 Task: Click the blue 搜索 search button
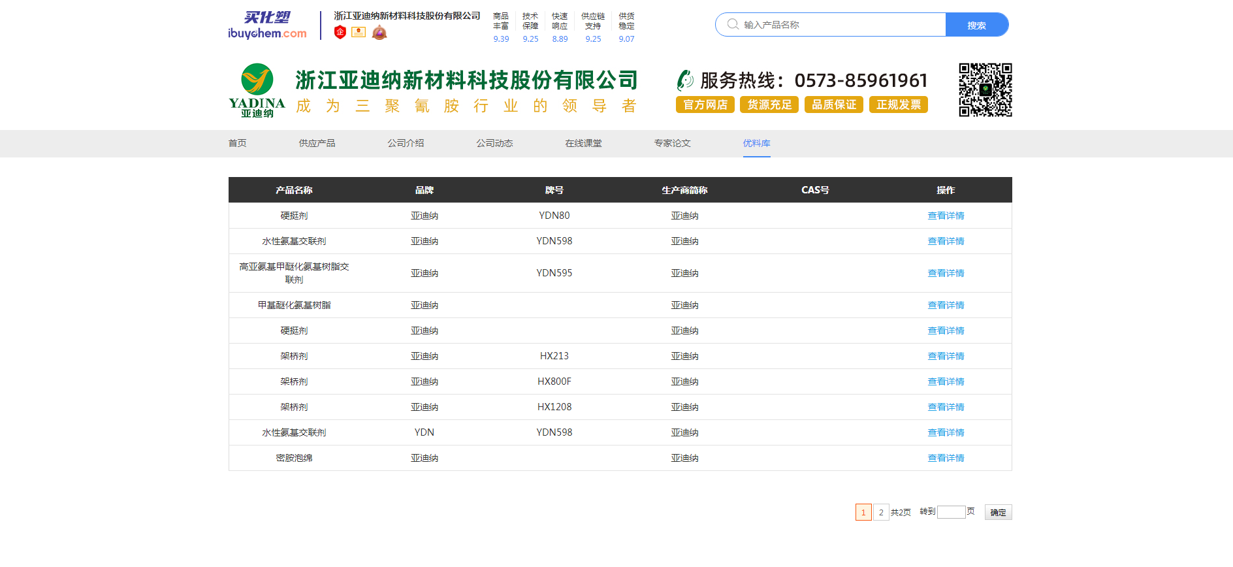pyautogui.click(x=977, y=25)
